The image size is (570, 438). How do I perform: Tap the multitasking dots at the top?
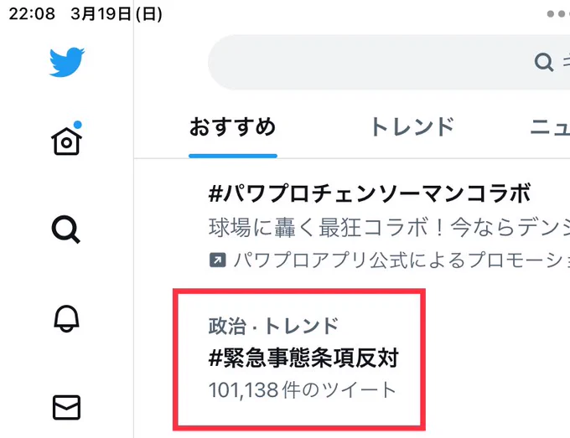tap(558, 13)
